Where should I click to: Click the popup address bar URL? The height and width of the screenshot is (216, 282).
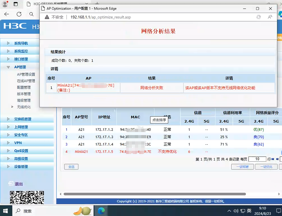pyautogui.click(x=100, y=17)
